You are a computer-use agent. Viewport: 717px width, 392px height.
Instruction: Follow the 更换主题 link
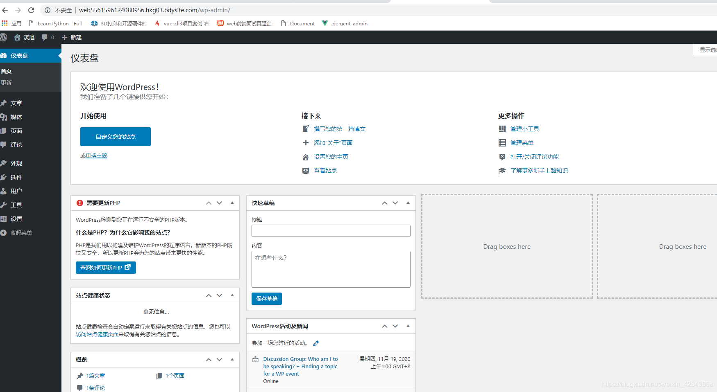point(96,155)
